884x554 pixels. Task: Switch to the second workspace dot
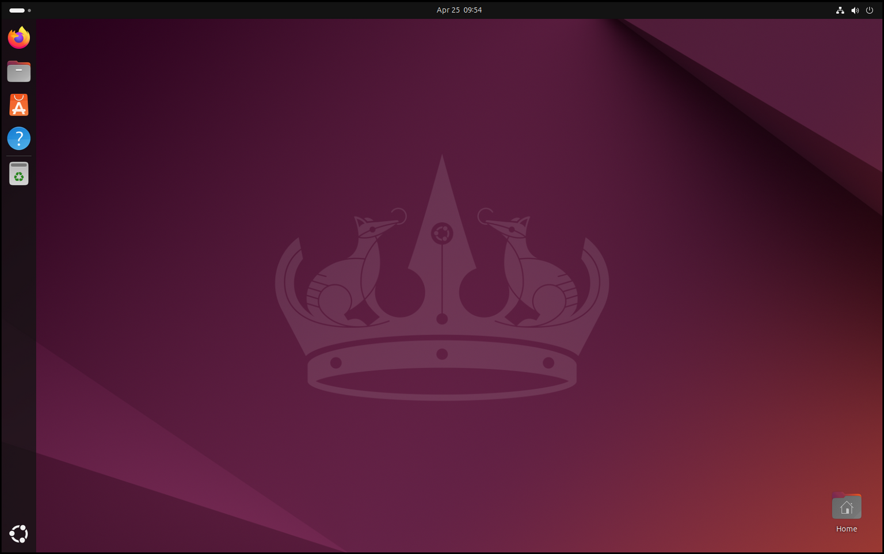pyautogui.click(x=29, y=10)
